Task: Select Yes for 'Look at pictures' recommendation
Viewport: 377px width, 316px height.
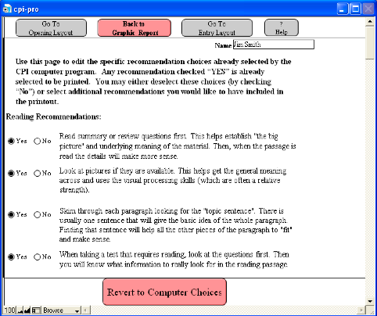Action: [x=11, y=173]
